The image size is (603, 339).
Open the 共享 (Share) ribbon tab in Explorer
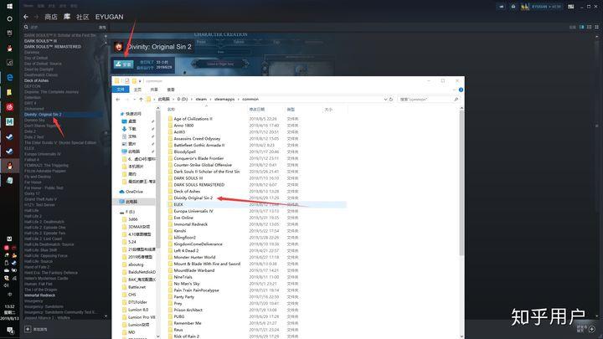click(x=154, y=90)
